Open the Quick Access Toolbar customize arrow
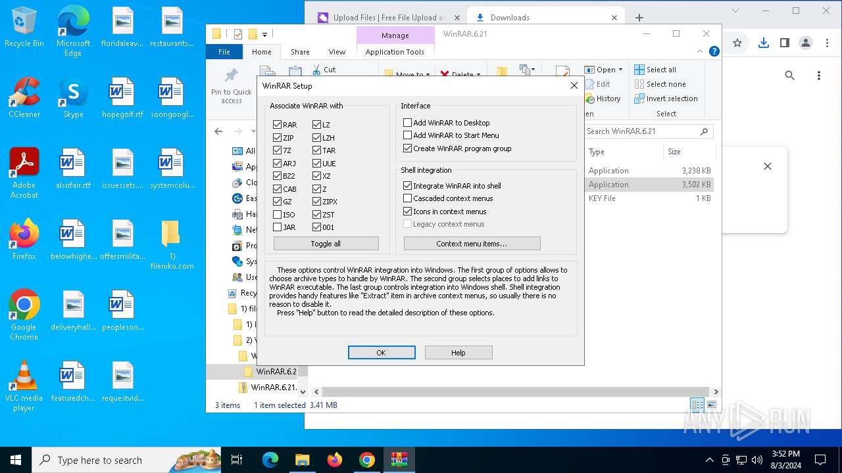The width and height of the screenshot is (842, 473). (264, 34)
